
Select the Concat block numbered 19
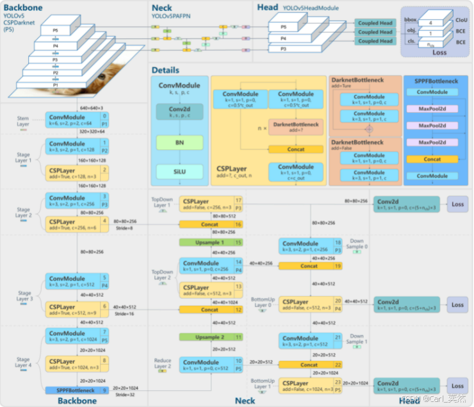(311, 266)
